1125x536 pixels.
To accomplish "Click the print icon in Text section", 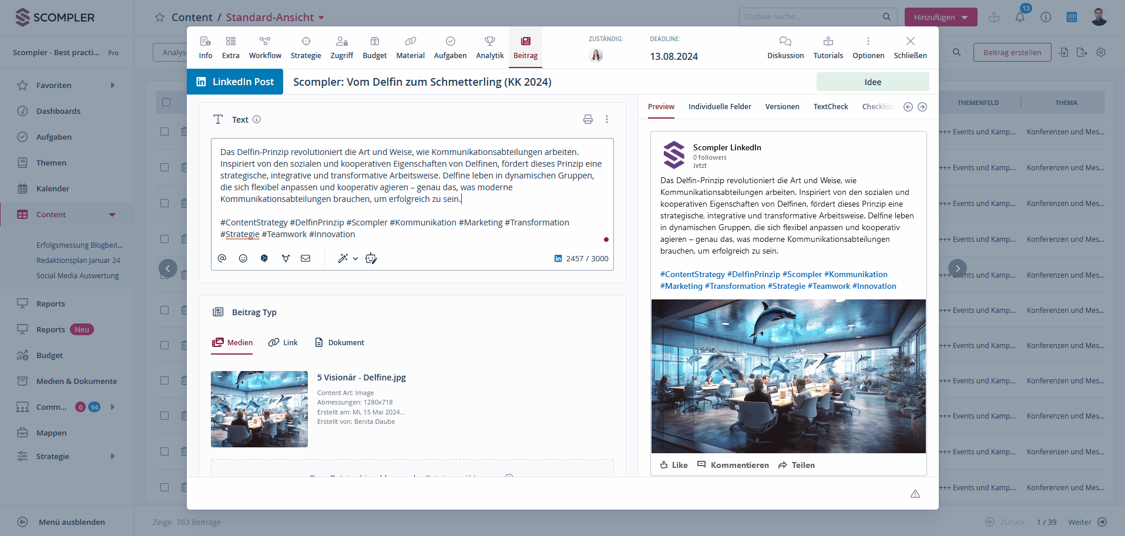I will tap(587, 119).
